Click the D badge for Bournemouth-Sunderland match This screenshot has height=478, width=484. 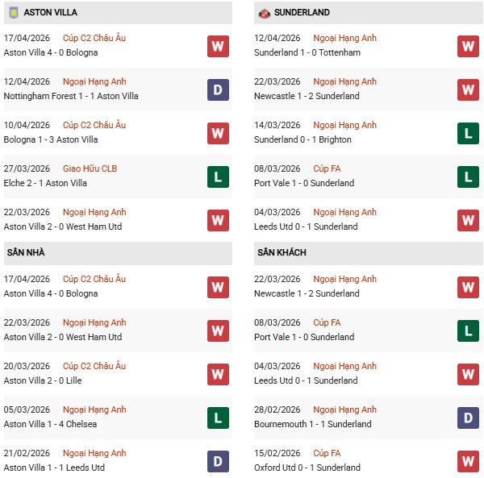click(468, 418)
